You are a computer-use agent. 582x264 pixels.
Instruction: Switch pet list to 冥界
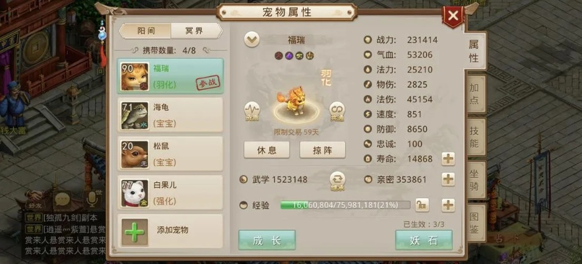pyautogui.click(x=196, y=31)
